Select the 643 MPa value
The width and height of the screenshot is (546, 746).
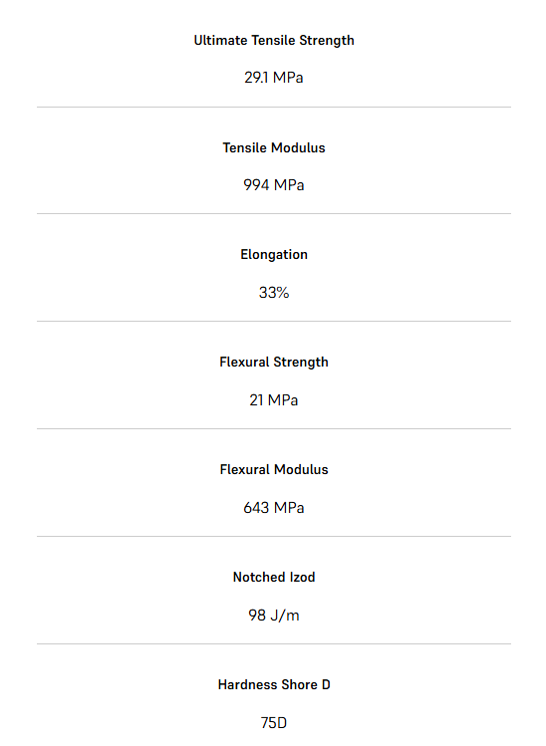coord(274,507)
